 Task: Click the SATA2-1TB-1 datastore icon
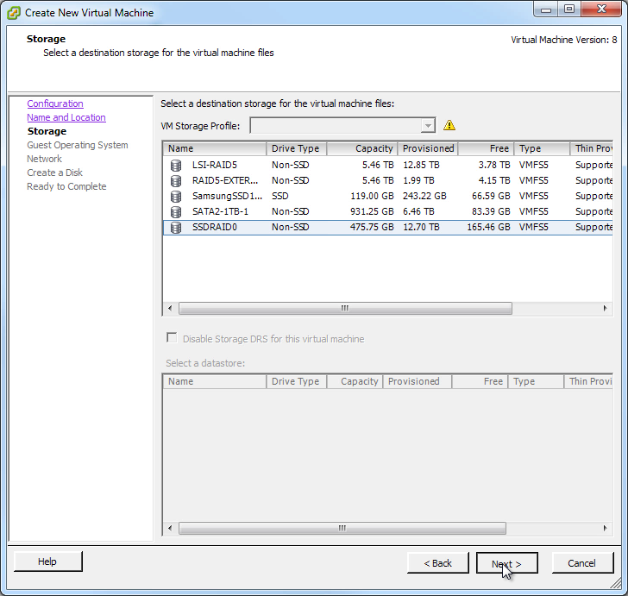[x=176, y=211]
